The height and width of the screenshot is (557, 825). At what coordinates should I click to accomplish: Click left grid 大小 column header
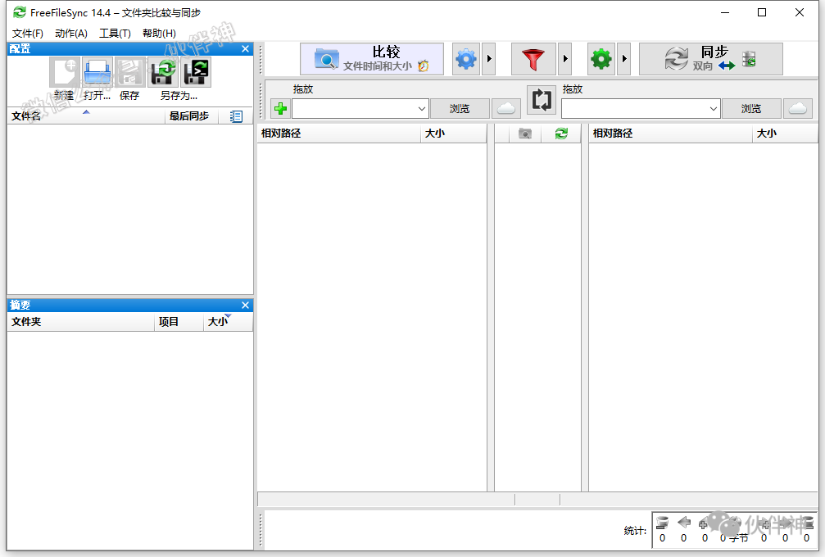pyautogui.click(x=454, y=134)
